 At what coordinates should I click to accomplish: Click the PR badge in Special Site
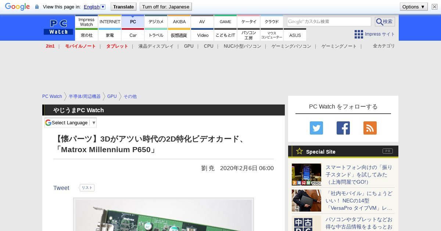[387, 151]
